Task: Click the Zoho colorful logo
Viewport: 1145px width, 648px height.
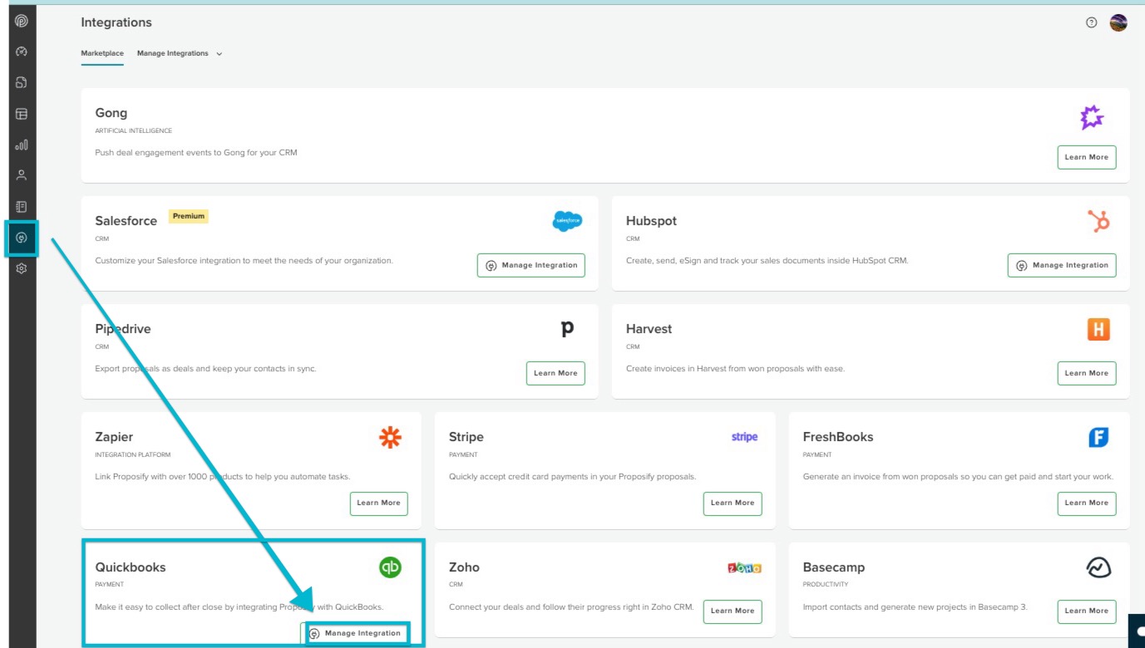Action: pos(744,568)
